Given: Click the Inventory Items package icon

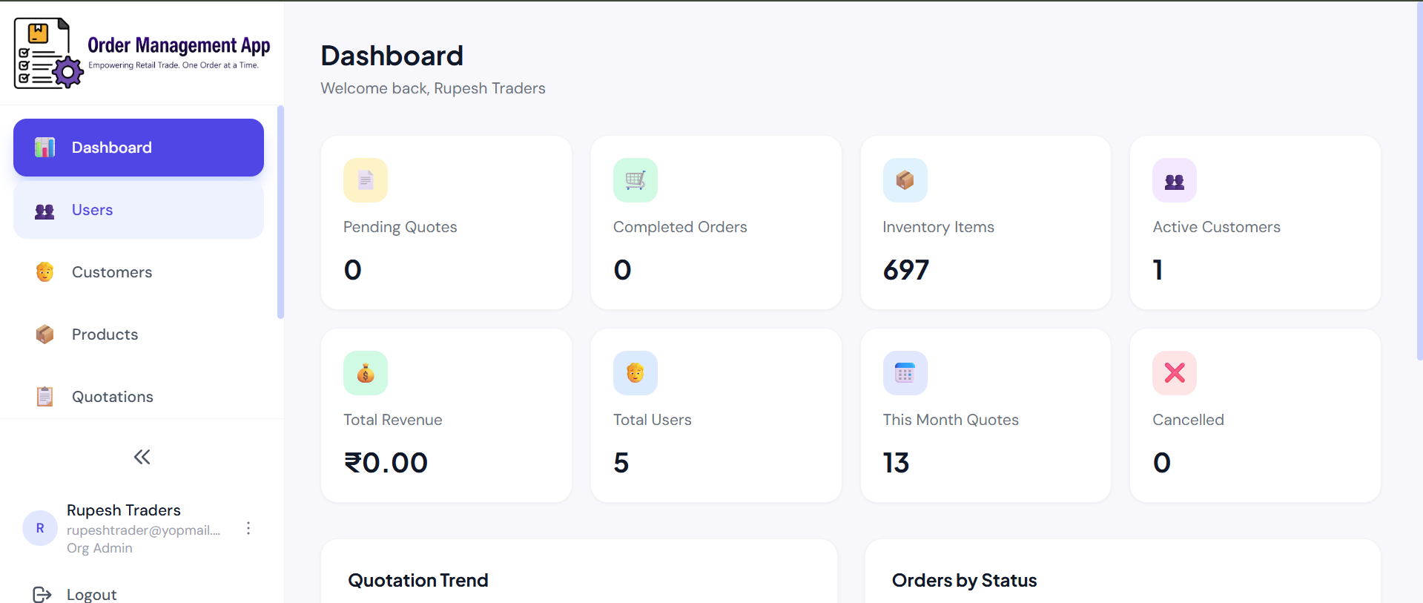Looking at the screenshot, I should pyautogui.click(x=905, y=180).
